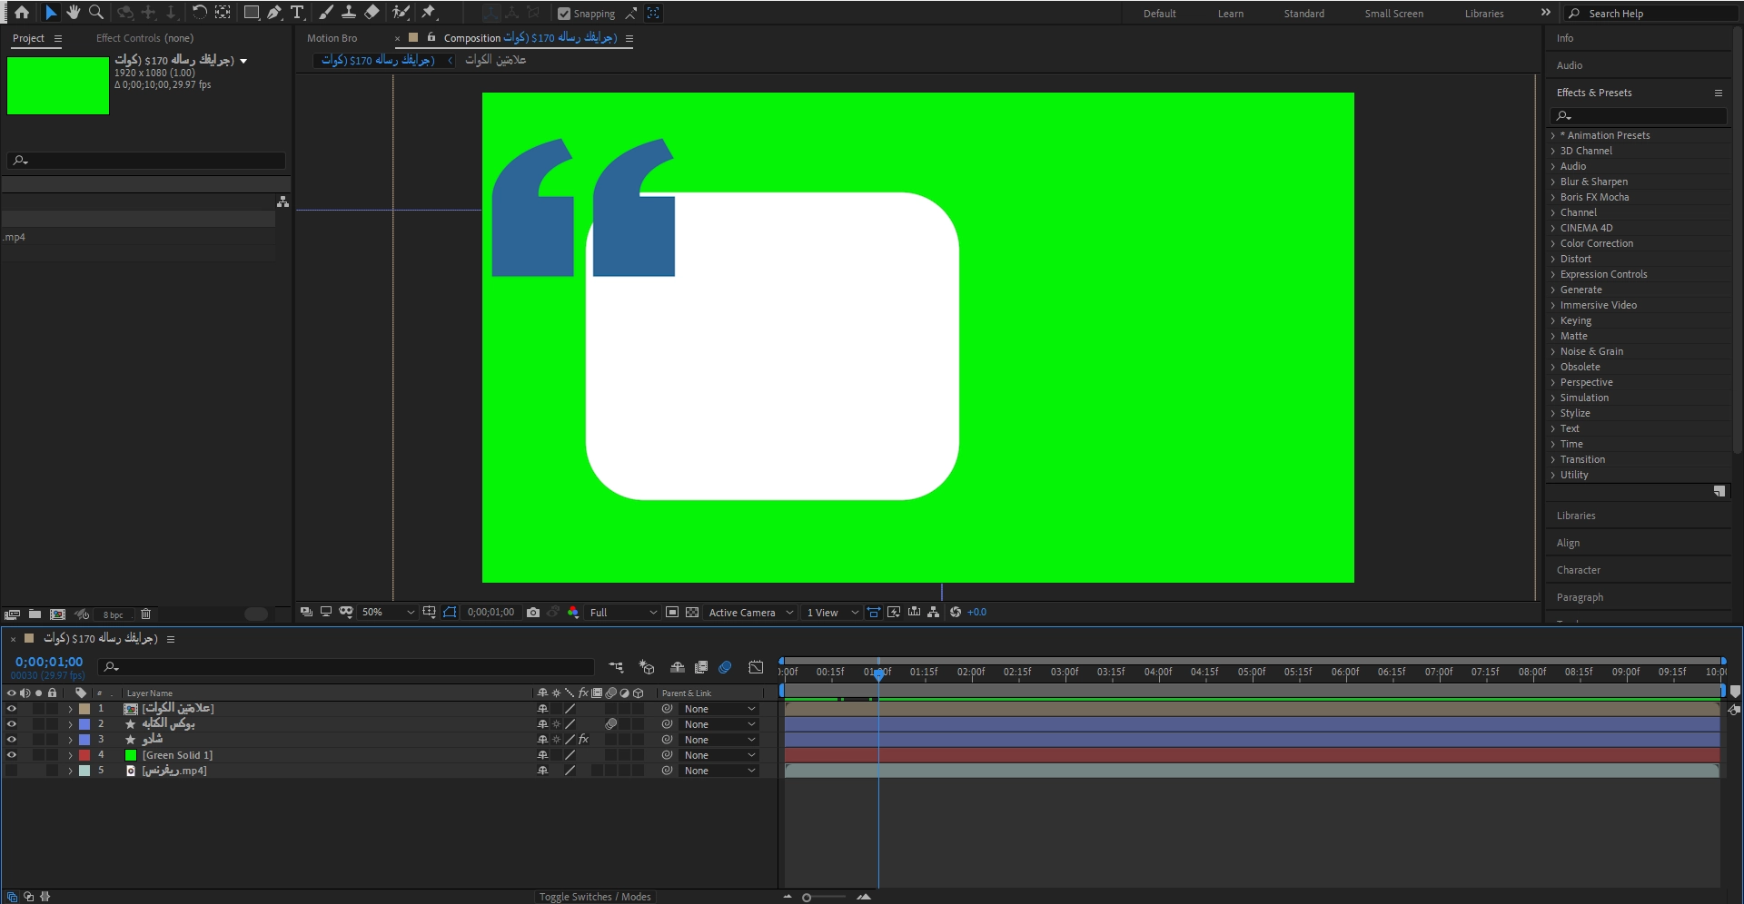Open the Libraries workspace

1484,14
